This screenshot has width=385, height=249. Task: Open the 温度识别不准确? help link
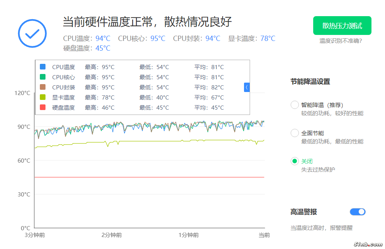pos(341,41)
